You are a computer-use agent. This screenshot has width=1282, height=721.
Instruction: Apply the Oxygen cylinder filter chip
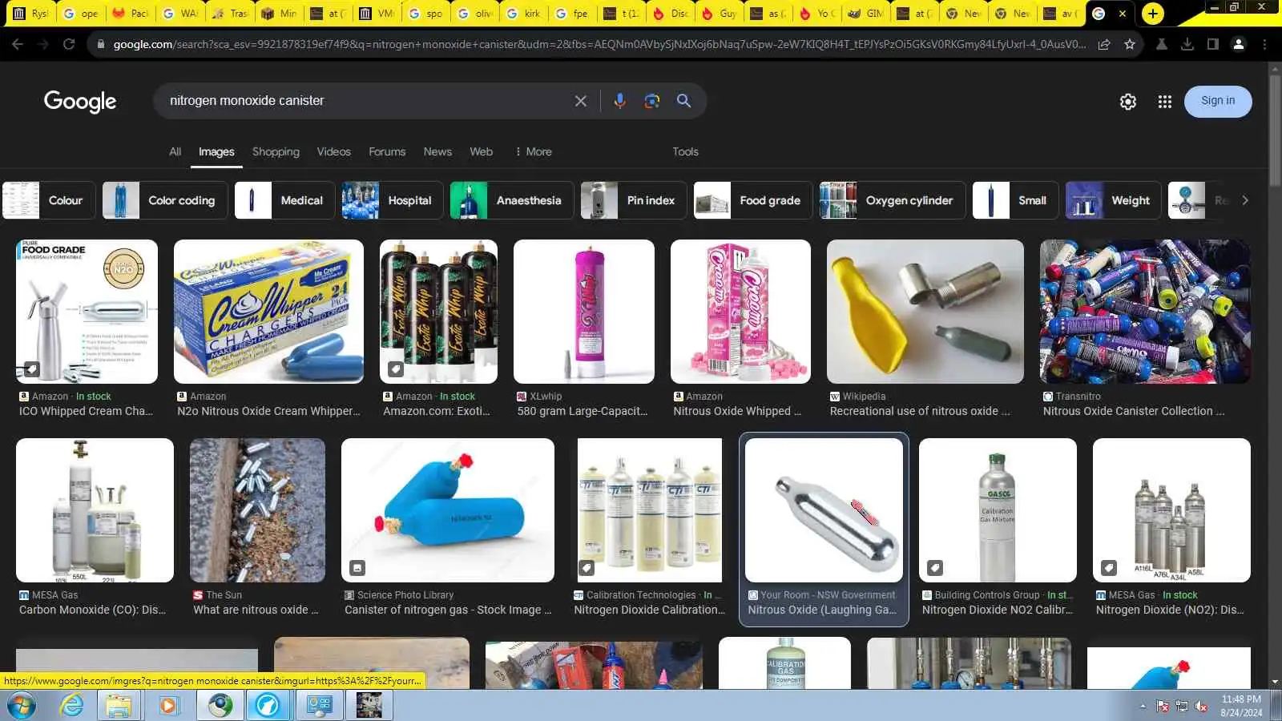tap(893, 200)
